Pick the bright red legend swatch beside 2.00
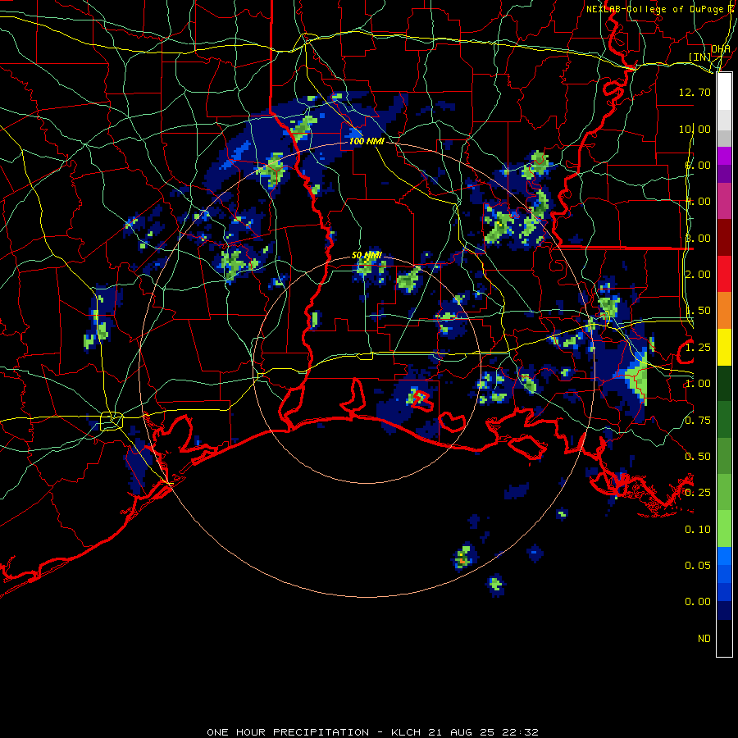738x738 pixels. (x=724, y=274)
